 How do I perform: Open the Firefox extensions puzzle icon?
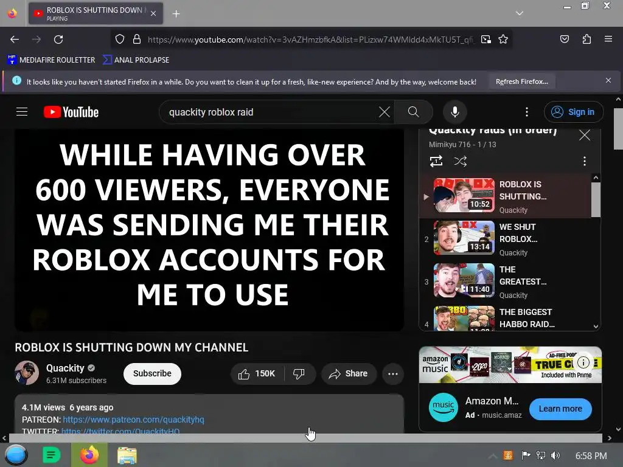pos(586,39)
